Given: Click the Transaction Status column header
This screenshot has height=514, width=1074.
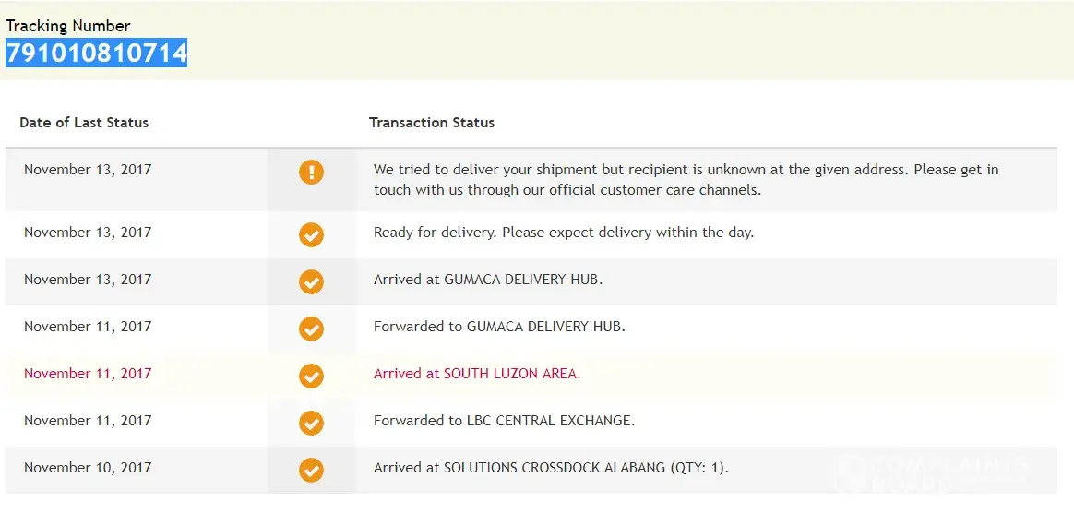Looking at the screenshot, I should click(x=432, y=122).
